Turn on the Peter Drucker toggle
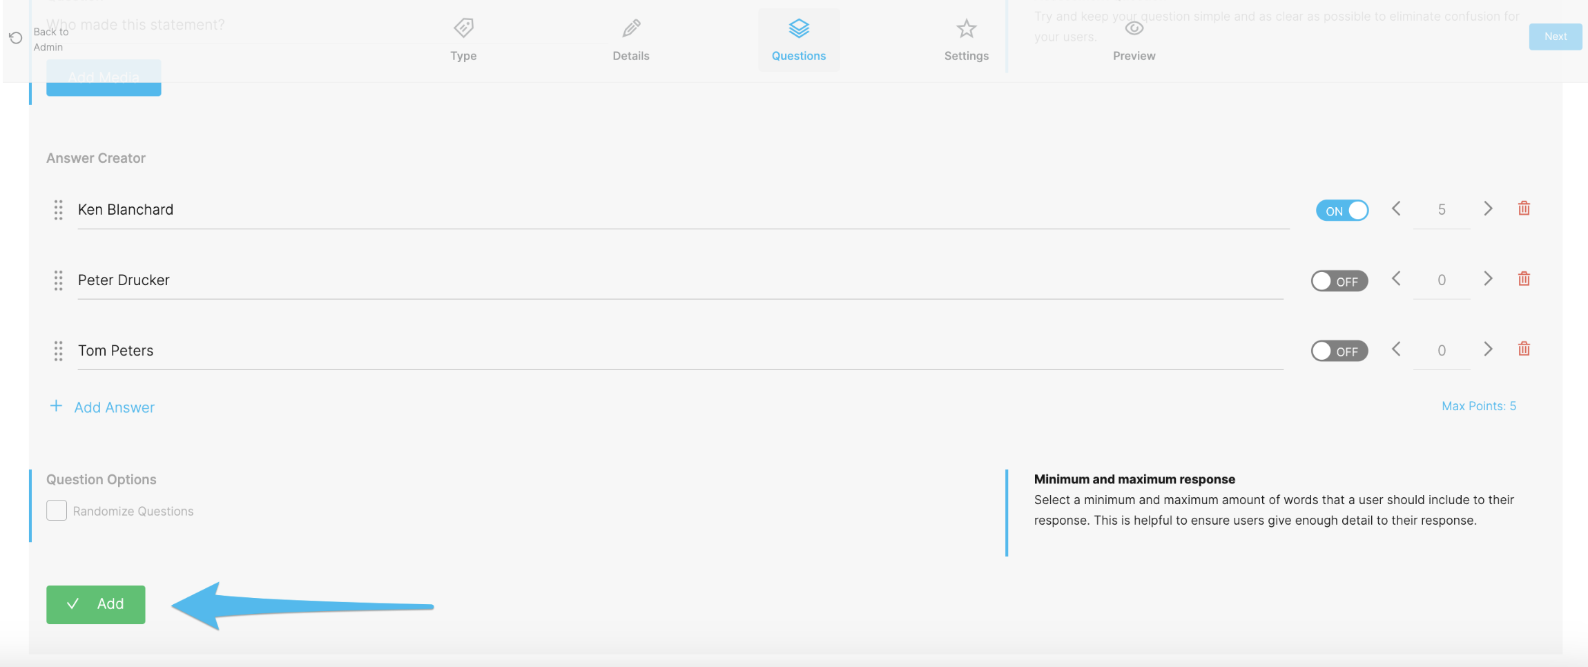Viewport: 1588px width, 667px height. pyautogui.click(x=1339, y=281)
